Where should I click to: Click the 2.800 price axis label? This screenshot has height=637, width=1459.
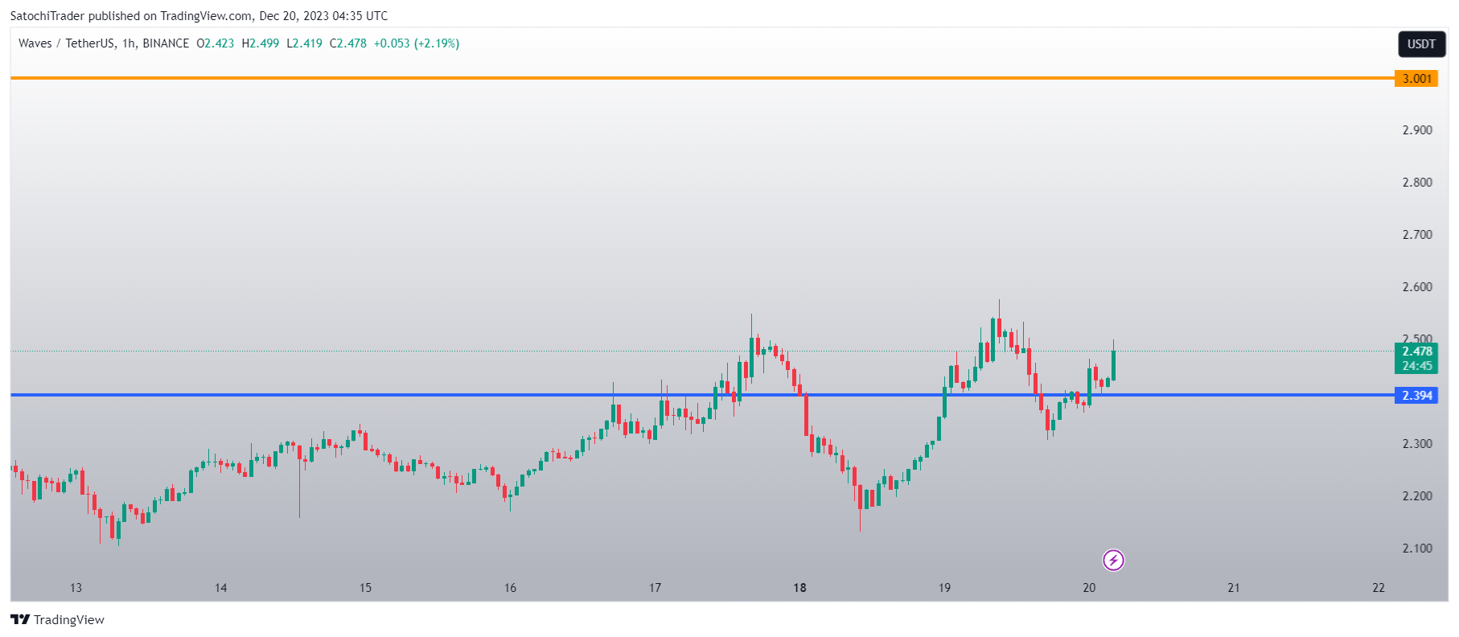(1417, 182)
